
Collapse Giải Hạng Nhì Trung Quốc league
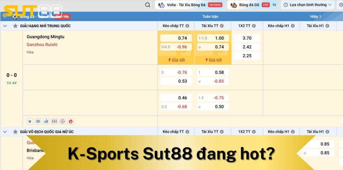point(5,26)
